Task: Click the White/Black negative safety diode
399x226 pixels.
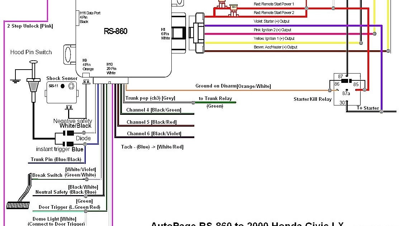Action: 68,133
